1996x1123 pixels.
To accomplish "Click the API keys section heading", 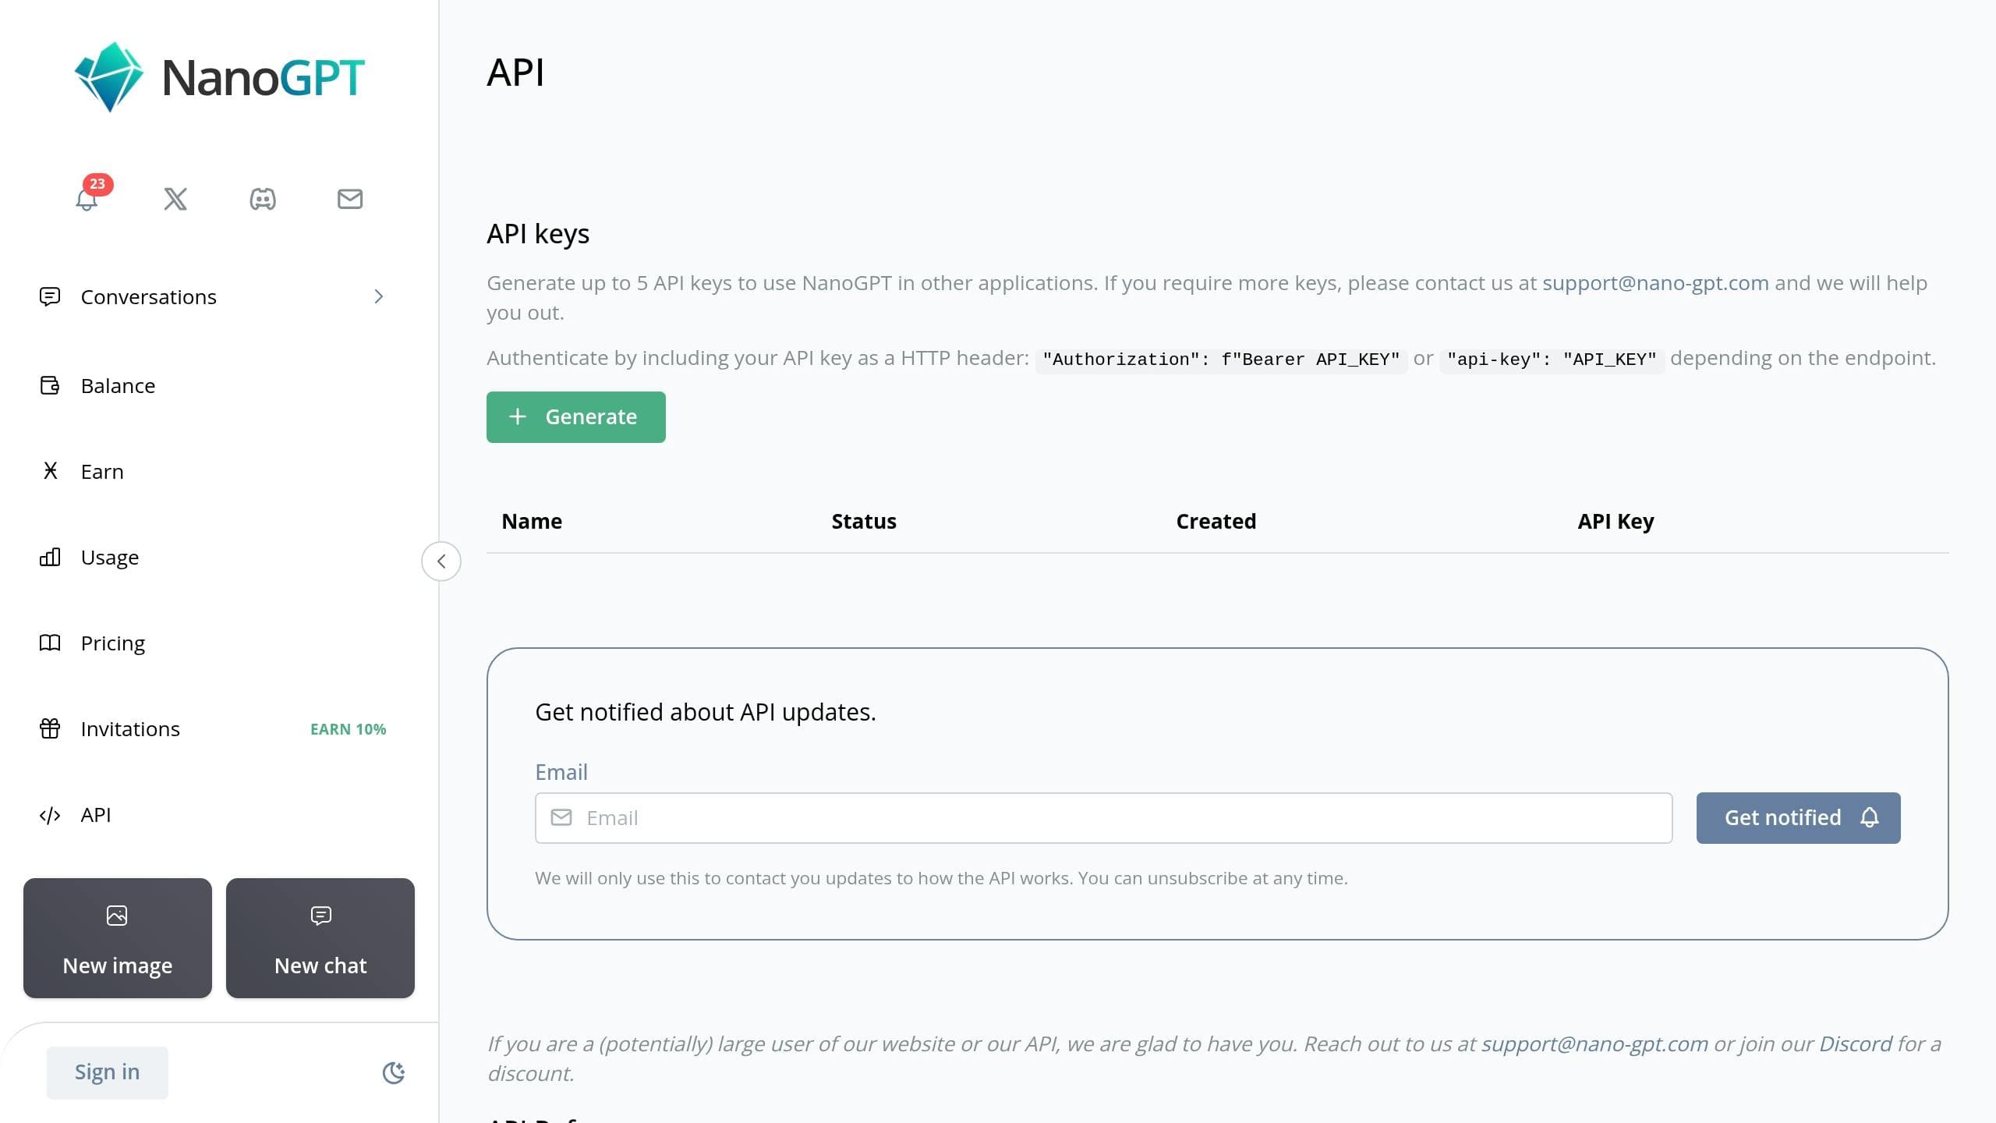I will pyautogui.click(x=538, y=234).
